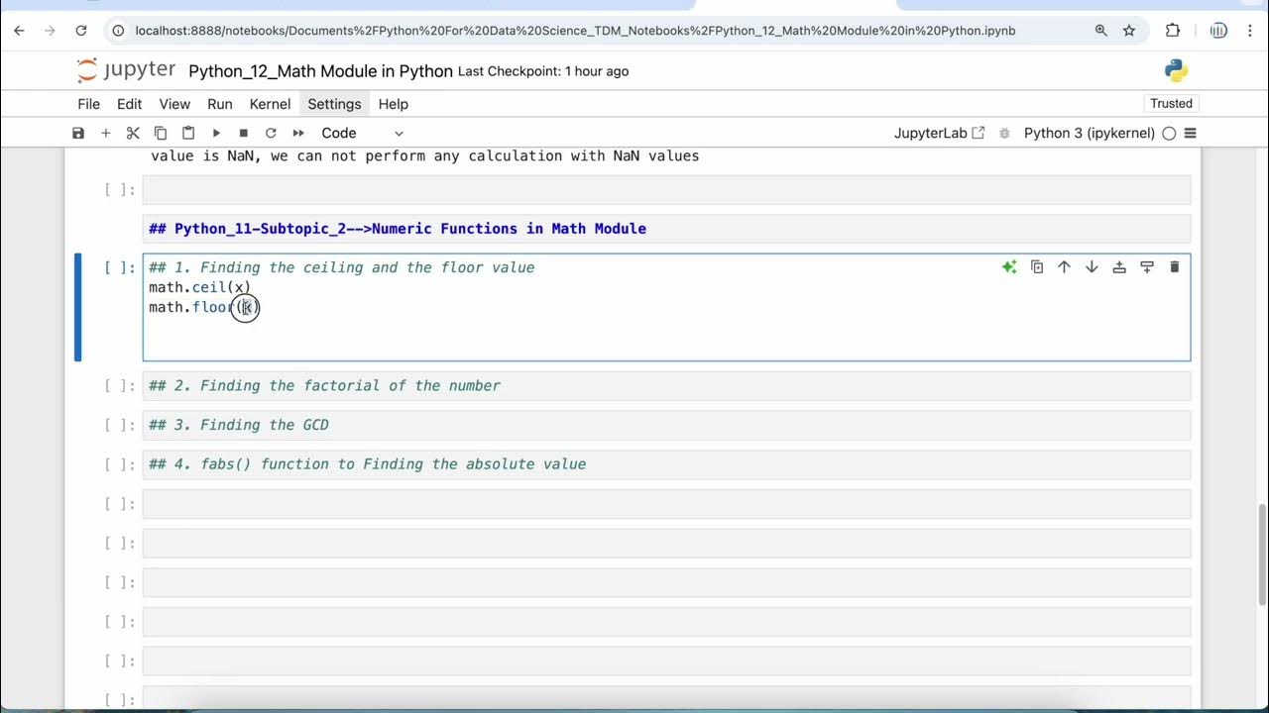
Task: Select Python 3 (ipykernel) kernel switcher
Action: (1089, 133)
